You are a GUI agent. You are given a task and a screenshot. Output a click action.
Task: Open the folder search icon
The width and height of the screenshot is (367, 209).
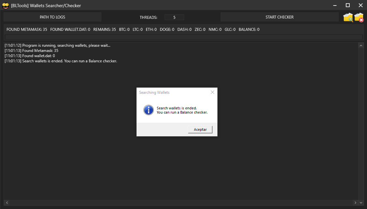(348, 17)
